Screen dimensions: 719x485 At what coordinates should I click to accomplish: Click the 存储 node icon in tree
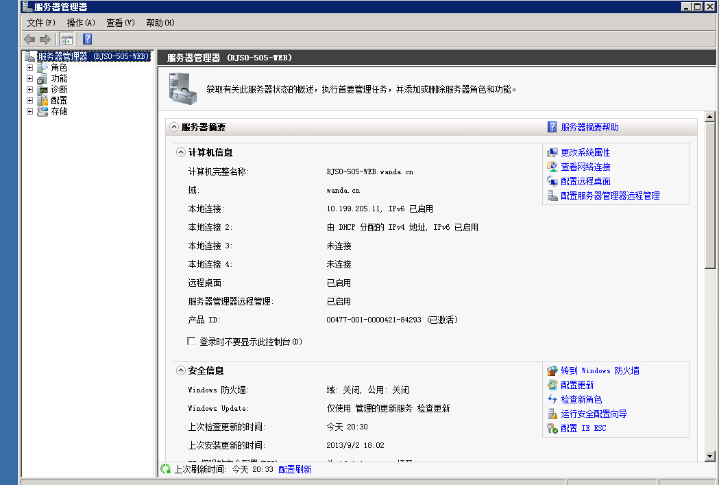point(42,112)
